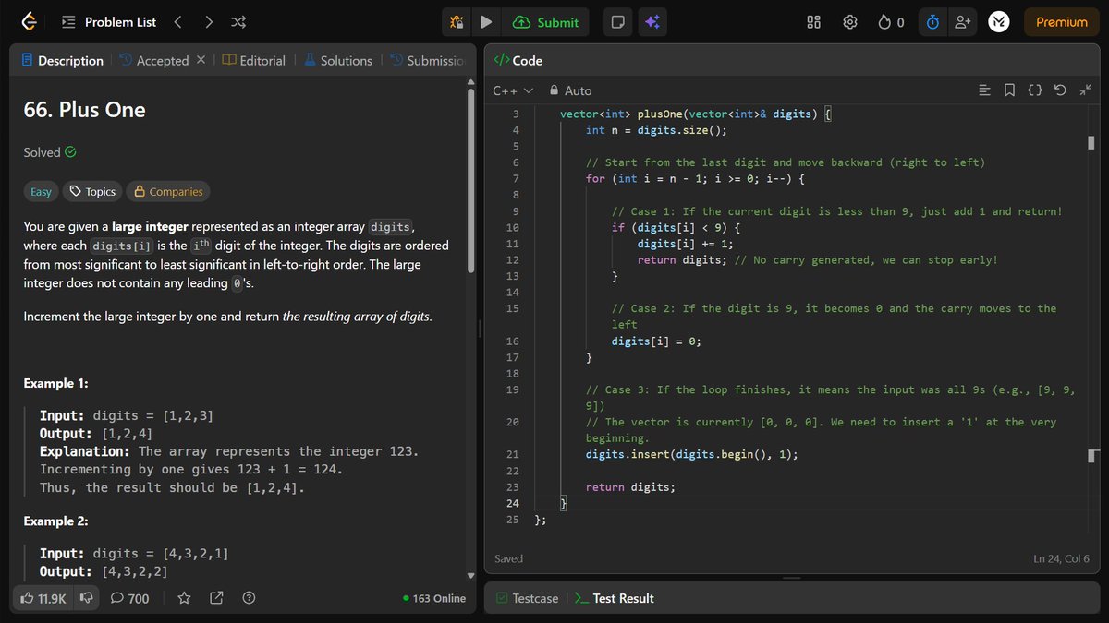This screenshot has height=623, width=1109.
Task: Click the '66. Plus One' title
Action: pos(84,110)
